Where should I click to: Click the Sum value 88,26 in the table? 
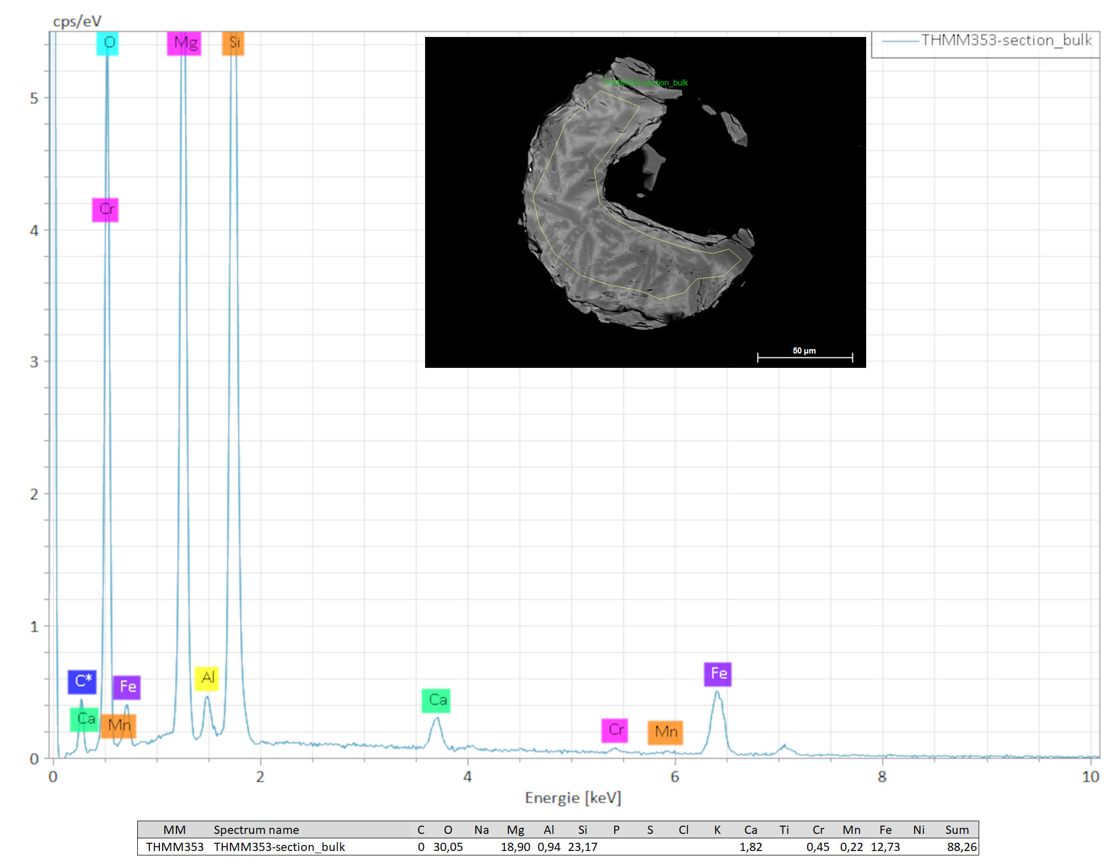[962, 847]
